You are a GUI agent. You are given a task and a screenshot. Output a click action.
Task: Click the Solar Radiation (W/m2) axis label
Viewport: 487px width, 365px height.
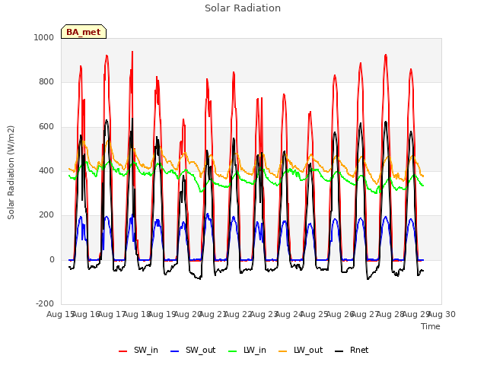point(11,173)
